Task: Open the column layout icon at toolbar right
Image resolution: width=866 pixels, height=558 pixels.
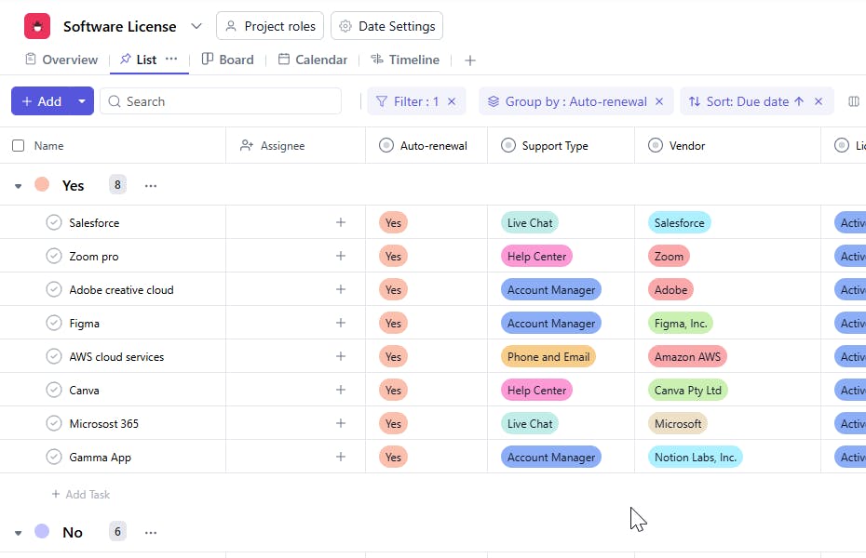Action: pos(854,101)
